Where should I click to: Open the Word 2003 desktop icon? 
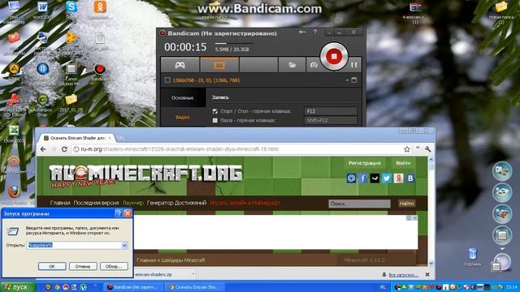[42, 11]
